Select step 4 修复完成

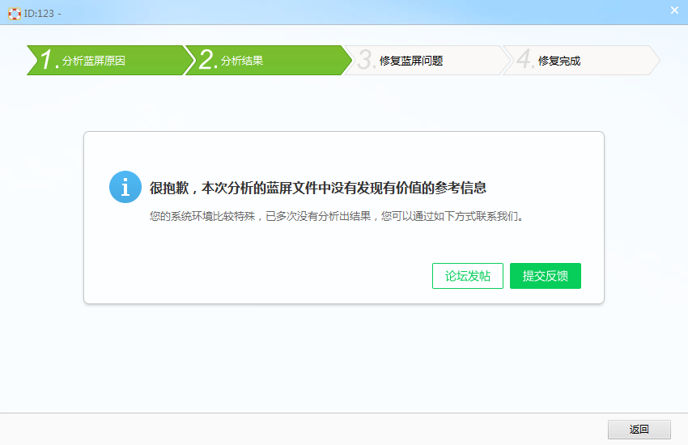point(581,60)
